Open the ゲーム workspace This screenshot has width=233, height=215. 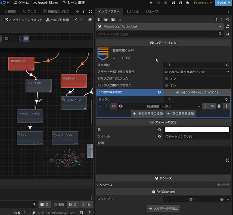(x=22, y=3)
